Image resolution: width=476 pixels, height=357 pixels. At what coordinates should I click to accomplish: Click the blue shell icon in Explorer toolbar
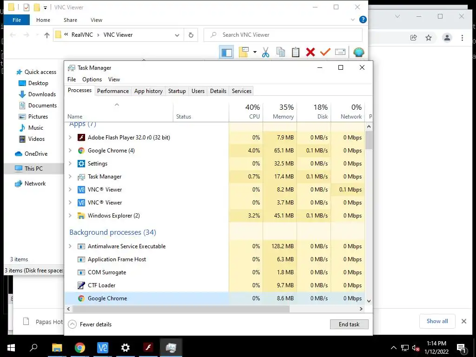click(x=358, y=52)
